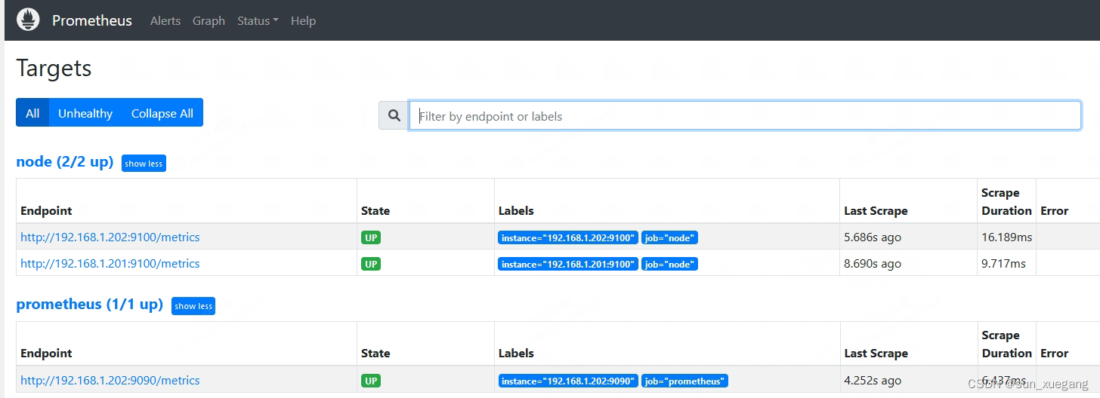This screenshot has width=1100, height=398.
Task: Collapse node group with show less
Action: click(x=144, y=164)
